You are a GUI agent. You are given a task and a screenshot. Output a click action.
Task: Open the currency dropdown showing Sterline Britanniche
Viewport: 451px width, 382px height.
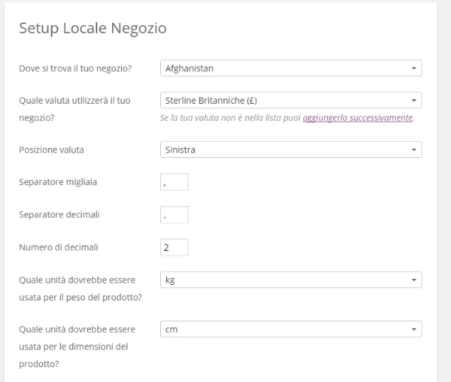pos(291,101)
